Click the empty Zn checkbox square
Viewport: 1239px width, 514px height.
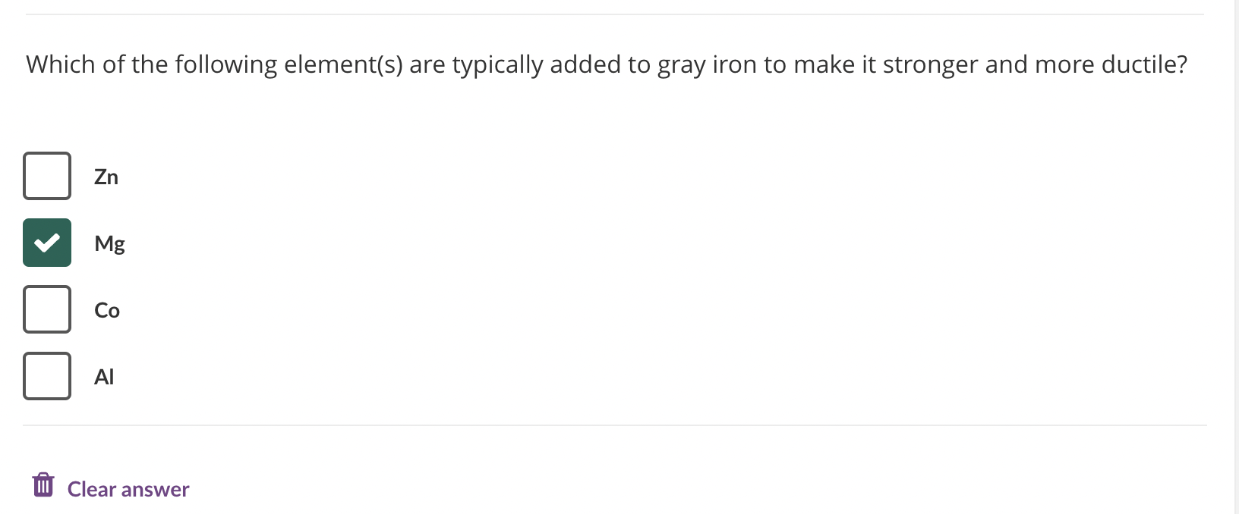[x=46, y=176]
